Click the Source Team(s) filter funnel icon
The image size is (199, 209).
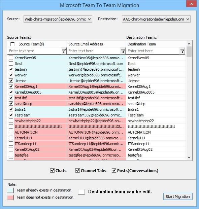(x=64, y=51)
